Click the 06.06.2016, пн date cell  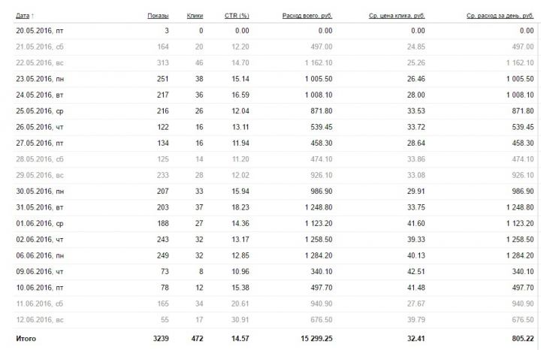click(40, 255)
